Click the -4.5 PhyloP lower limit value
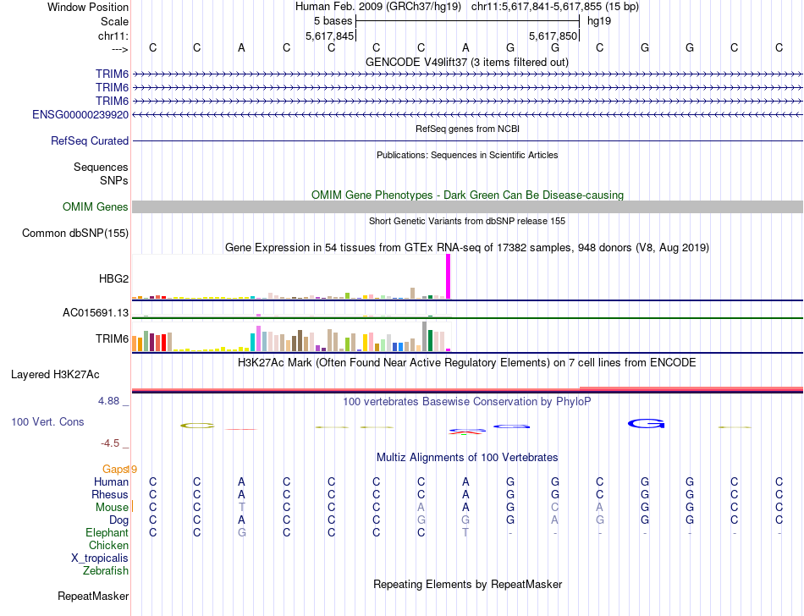Screen dimensions: 804x616 [110, 443]
